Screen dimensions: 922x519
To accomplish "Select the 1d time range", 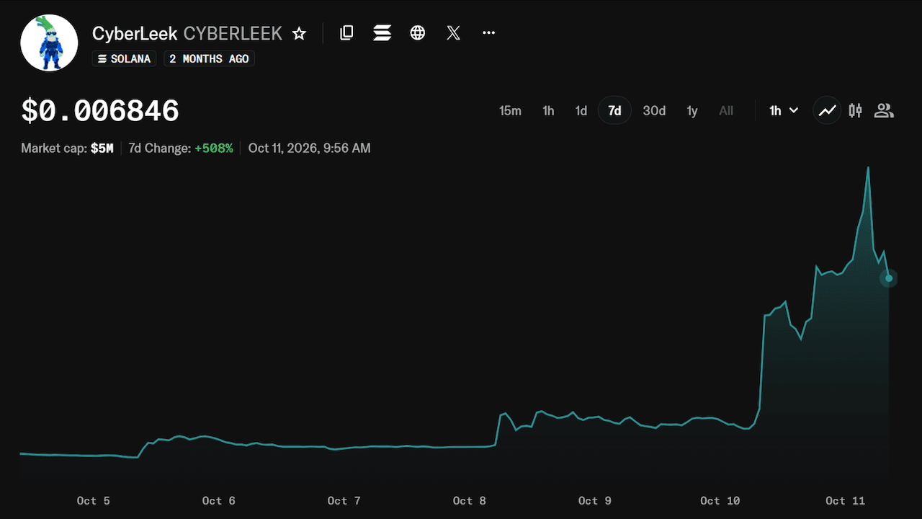I will [x=581, y=110].
